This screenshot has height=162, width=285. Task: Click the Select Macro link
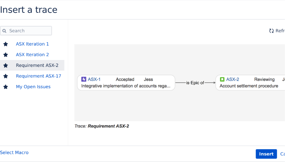14,152
